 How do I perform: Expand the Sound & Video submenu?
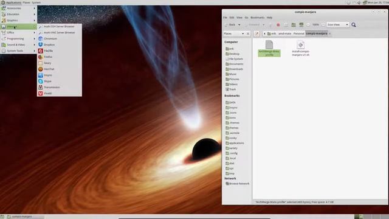click(19, 44)
